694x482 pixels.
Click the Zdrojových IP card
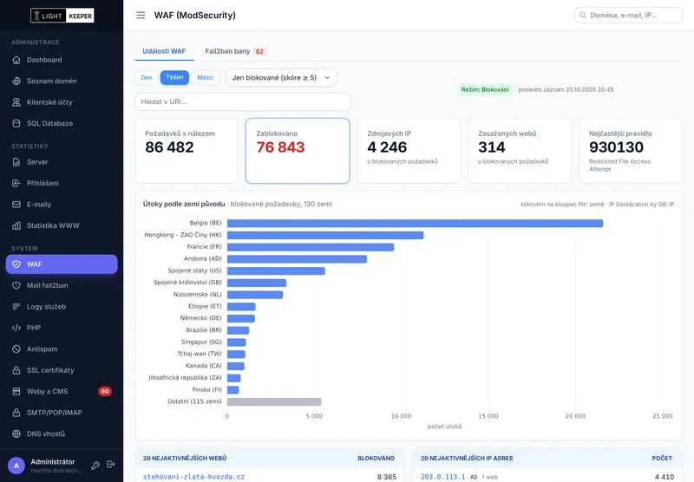[x=409, y=151]
